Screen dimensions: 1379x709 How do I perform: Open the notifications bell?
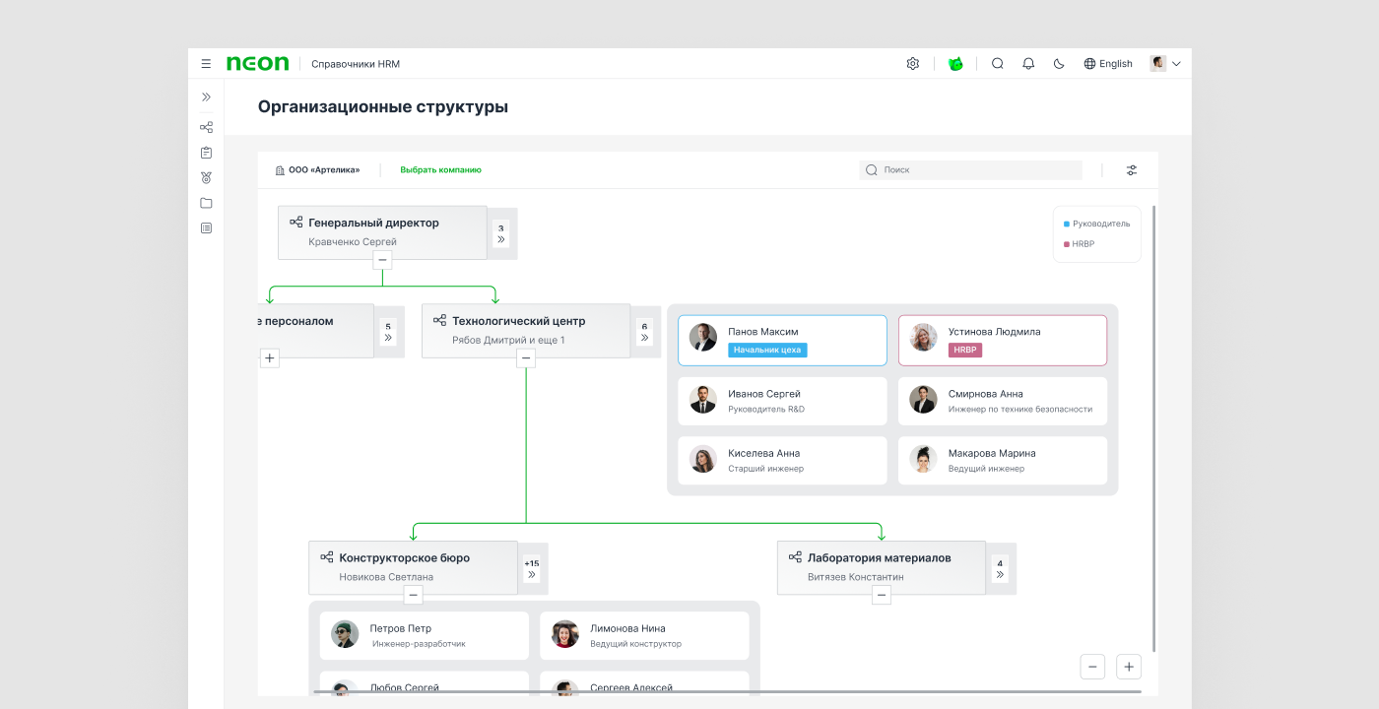click(1028, 64)
